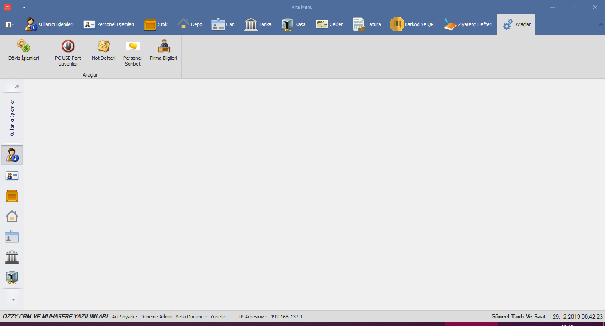Select safe icon in left sidebar
This screenshot has width=609, height=326.
coord(12,277)
